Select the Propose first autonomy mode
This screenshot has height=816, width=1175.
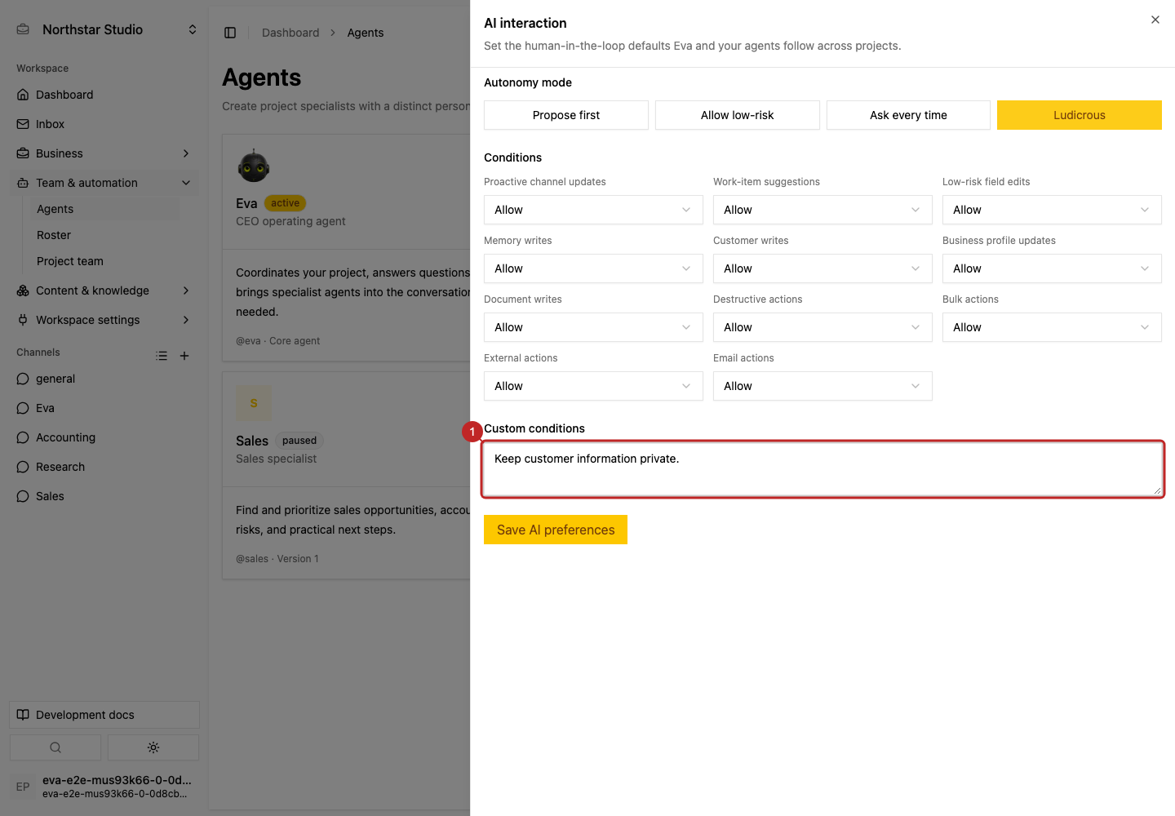point(566,115)
